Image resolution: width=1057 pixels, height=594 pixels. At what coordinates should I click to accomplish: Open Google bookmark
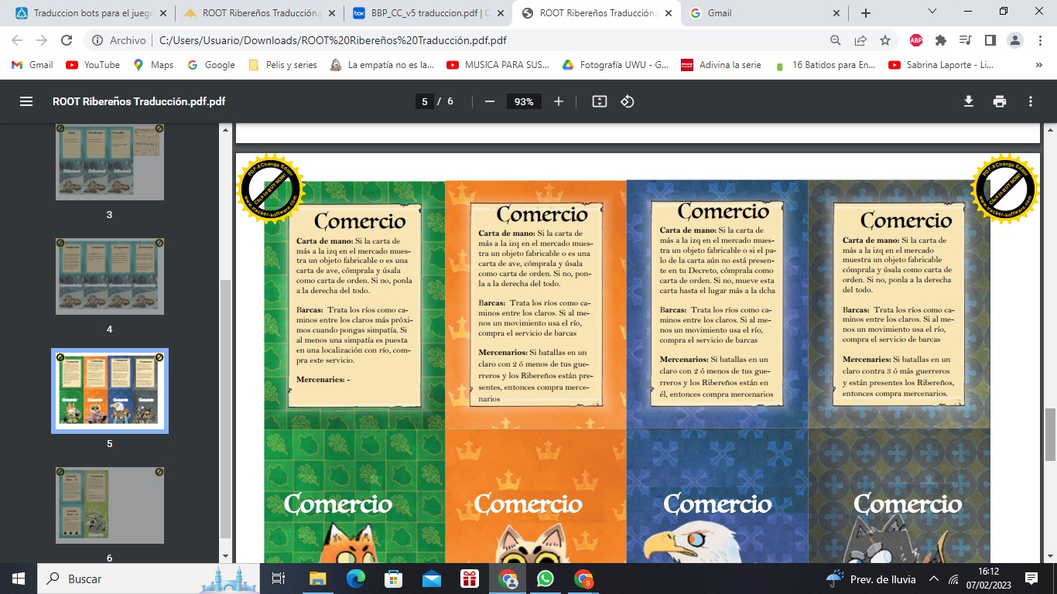(x=211, y=65)
